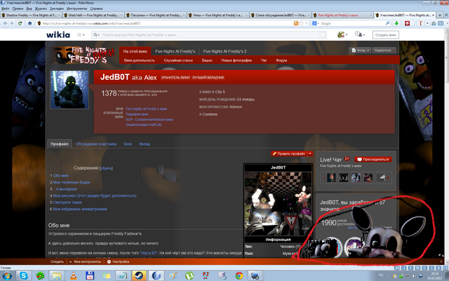Open the Wikia logo home link
The width and height of the screenshot is (449, 281).
[58, 34]
